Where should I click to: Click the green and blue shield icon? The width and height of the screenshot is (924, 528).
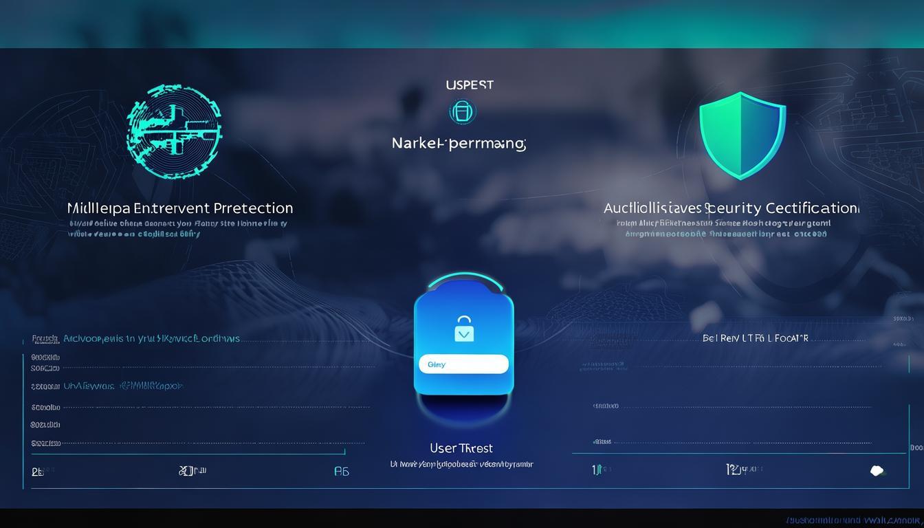(742, 135)
